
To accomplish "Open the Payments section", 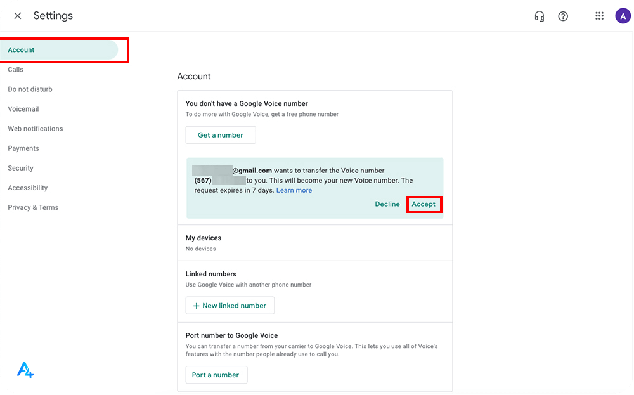I will point(23,148).
